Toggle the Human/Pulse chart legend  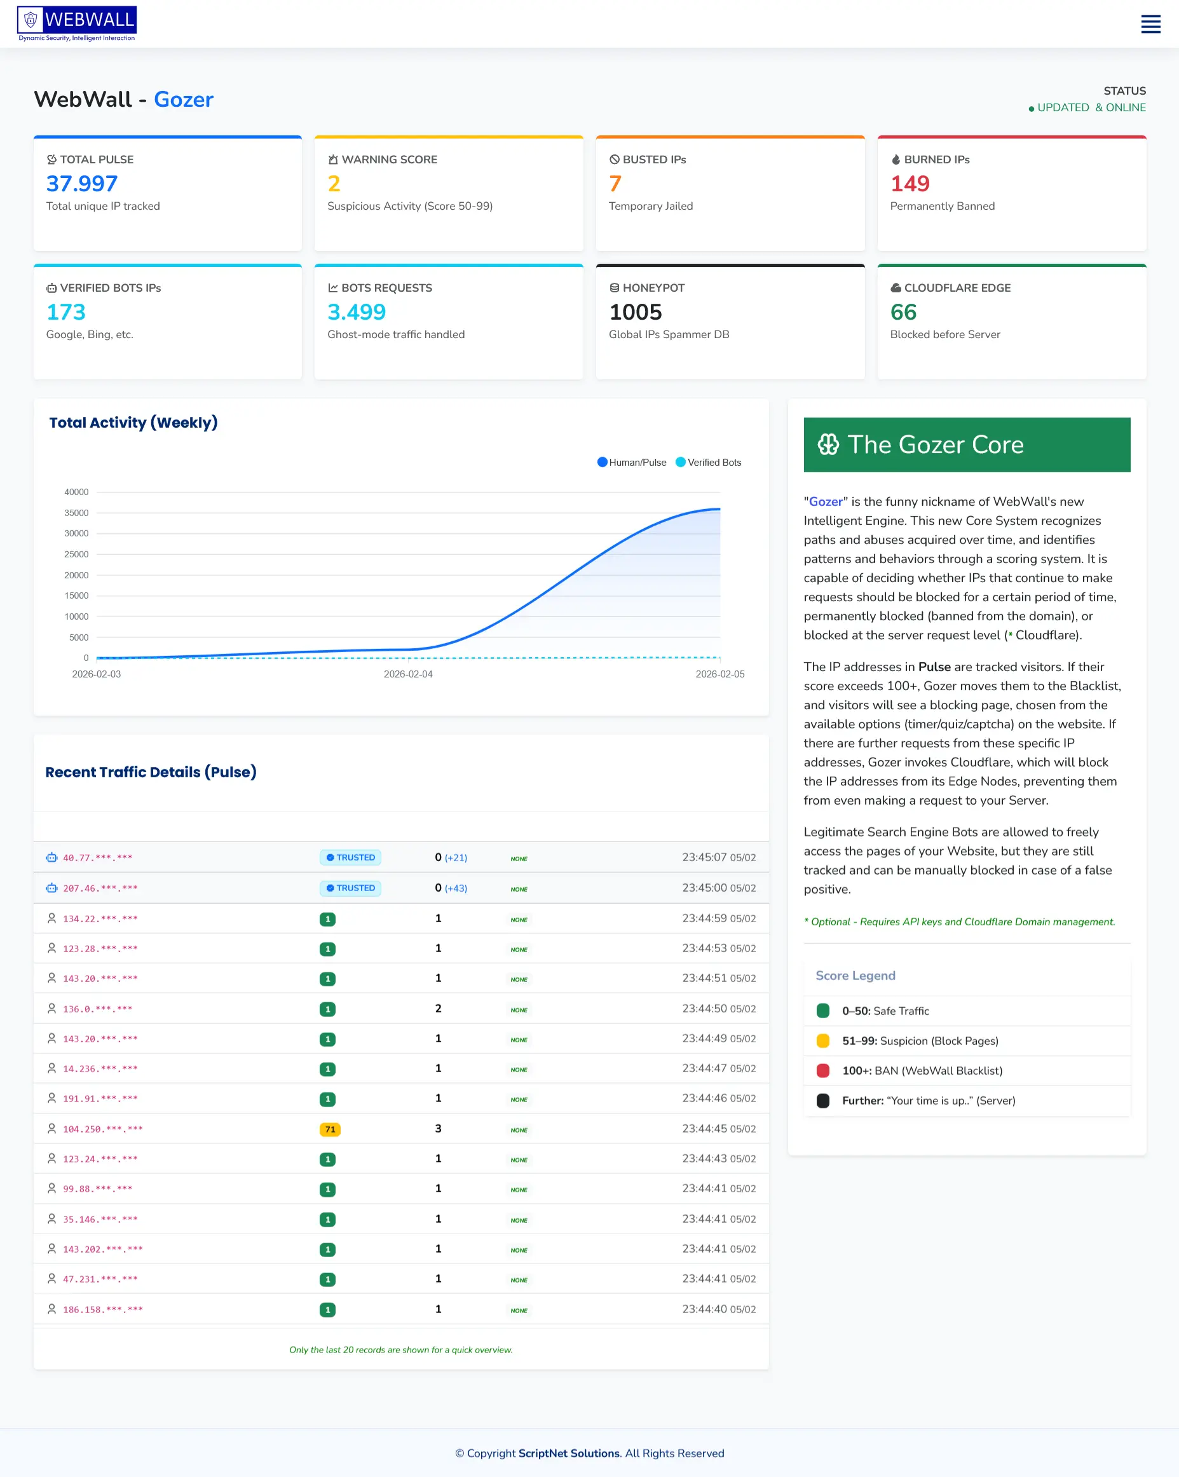(x=631, y=462)
